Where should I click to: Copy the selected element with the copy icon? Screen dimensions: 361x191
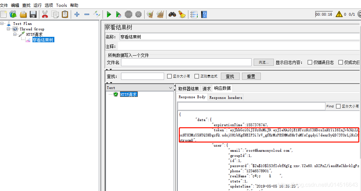click(55, 14)
